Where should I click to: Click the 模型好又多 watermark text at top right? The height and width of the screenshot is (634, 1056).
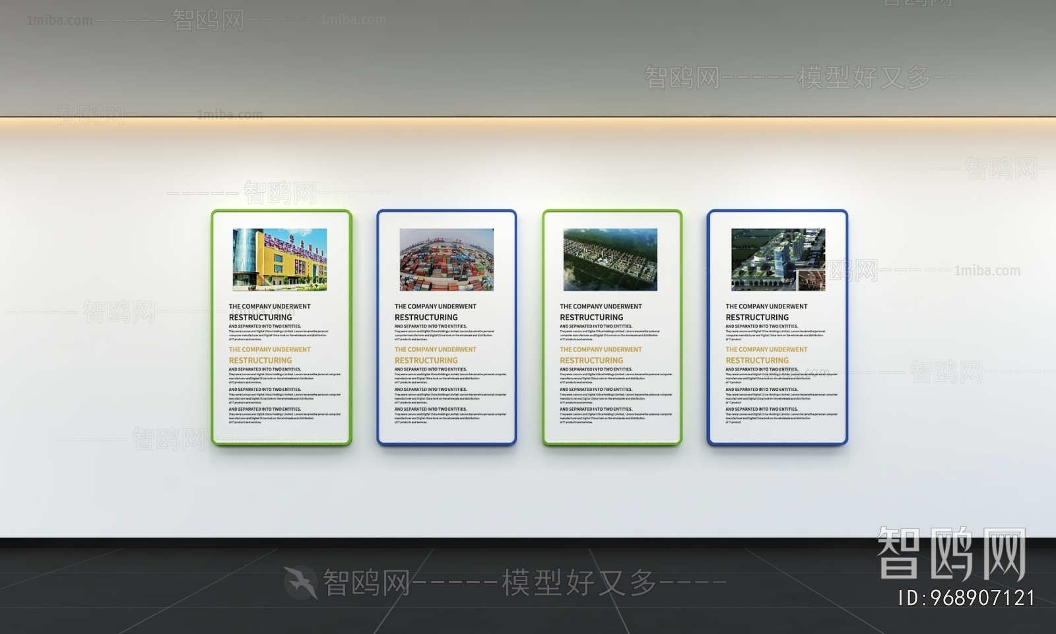pos(863,78)
